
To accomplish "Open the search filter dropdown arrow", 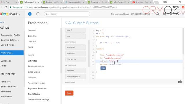I will pos(49,14).
